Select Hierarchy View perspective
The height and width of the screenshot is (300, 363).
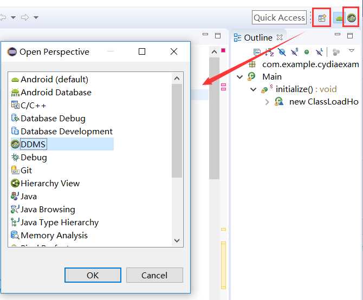click(50, 184)
